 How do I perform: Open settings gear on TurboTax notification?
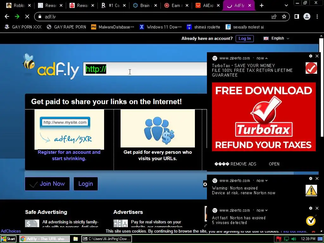point(311,56)
